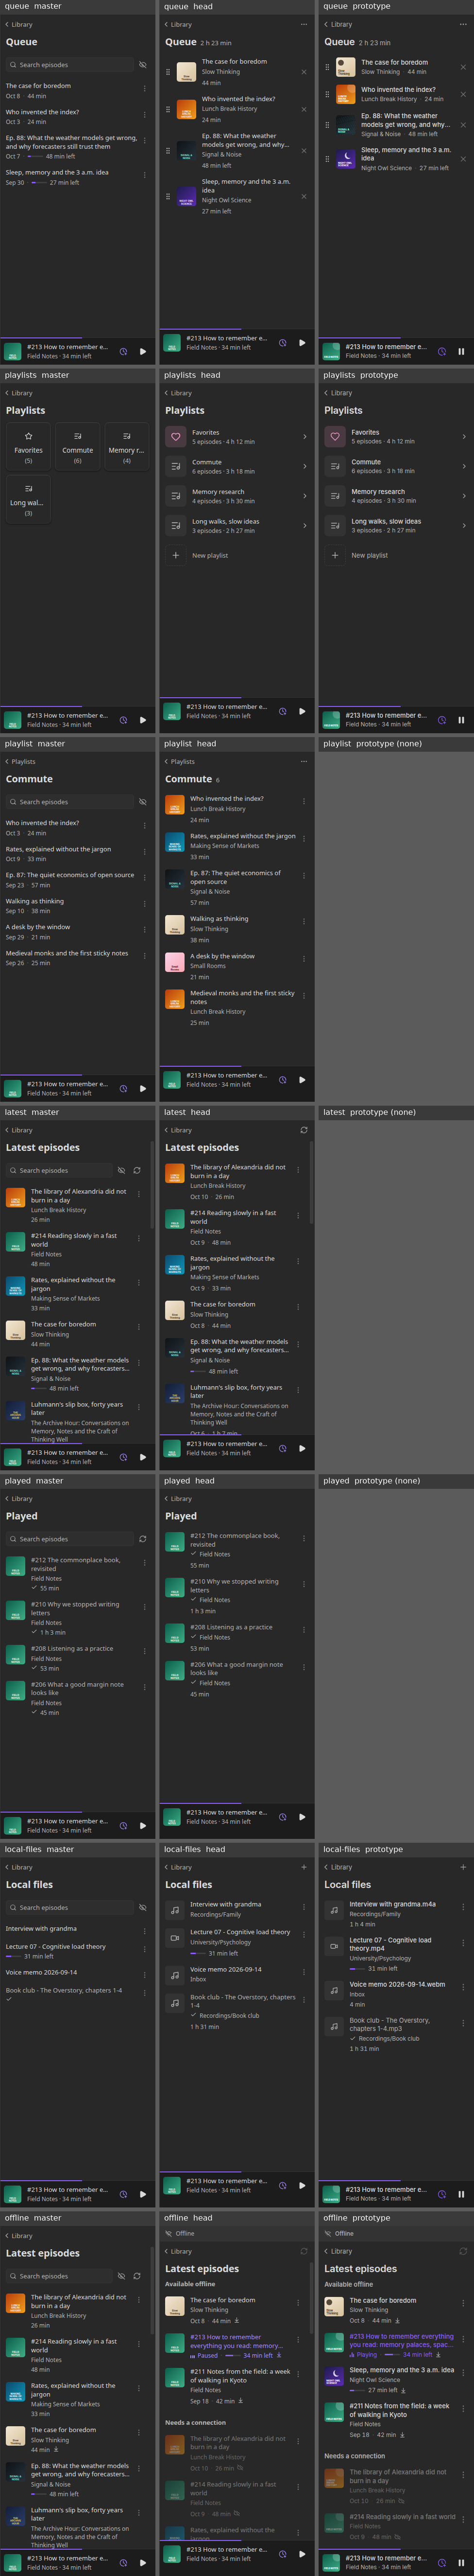Image resolution: width=474 pixels, height=2576 pixels.
Task: Remove 'Who invented the index?' in queue prototype
Action: 463,95
